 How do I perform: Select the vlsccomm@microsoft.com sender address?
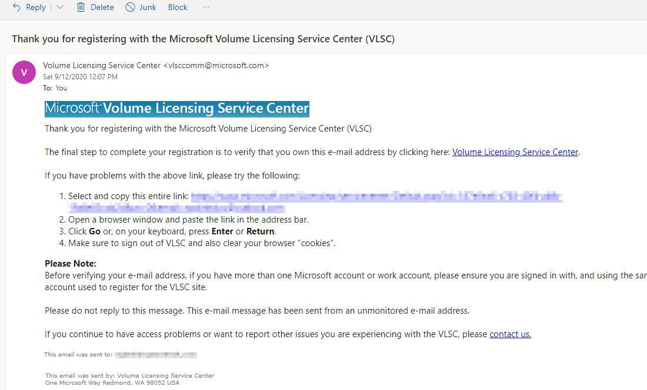pyautogui.click(x=216, y=65)
